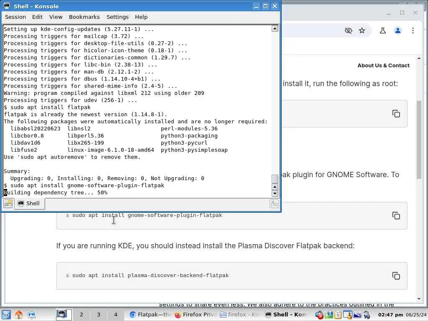Click the browser page scrollbar down arrow
This screenshot has width=428, height=321.
click(x=419, y=299)
